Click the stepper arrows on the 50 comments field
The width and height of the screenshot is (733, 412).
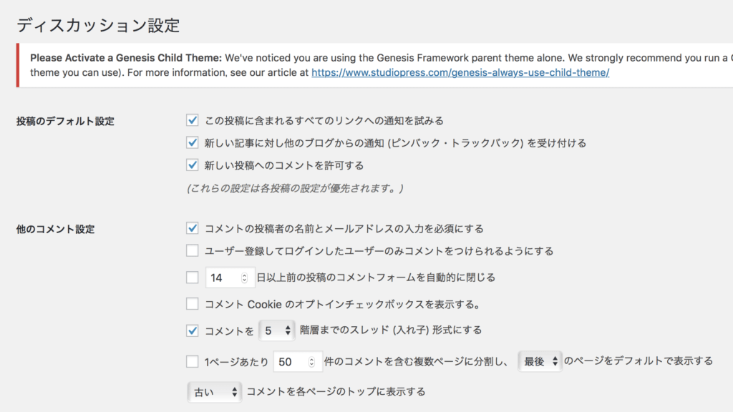[x=314, y=362]
